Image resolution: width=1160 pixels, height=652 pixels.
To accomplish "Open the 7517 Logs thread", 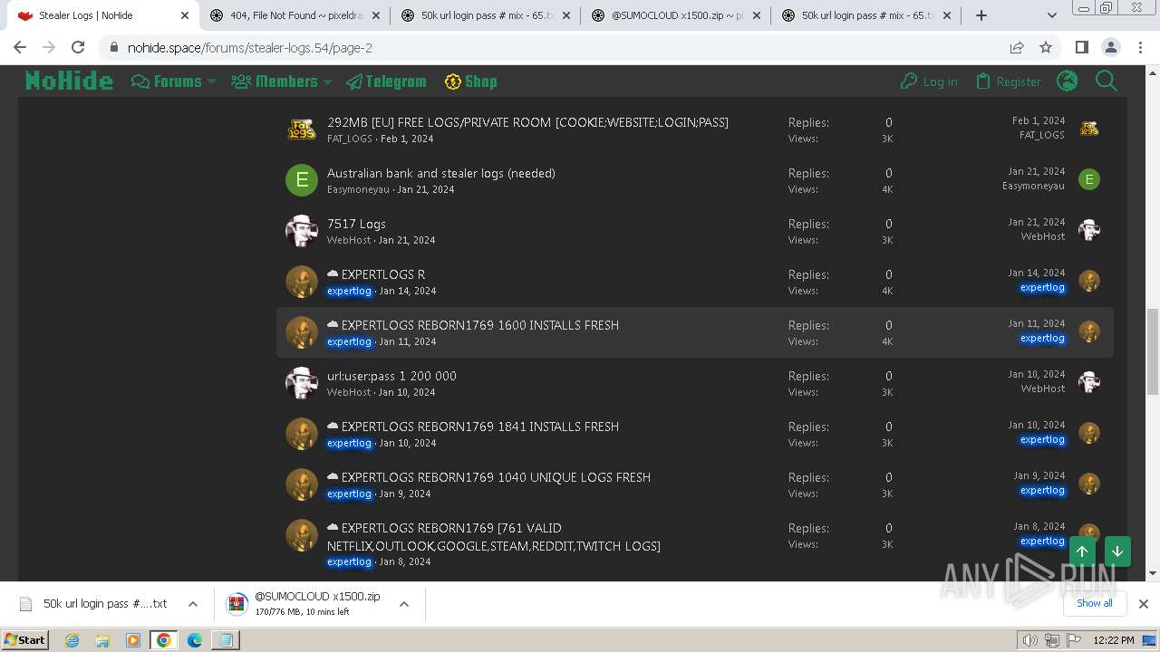I will [356, 224].
